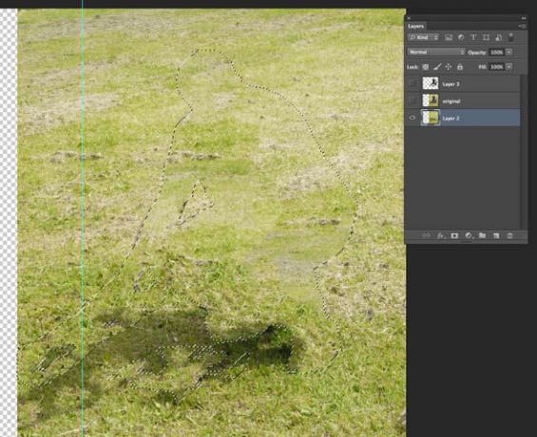
Task: Select the original layer thumbnail
Action: pos(431,101)
